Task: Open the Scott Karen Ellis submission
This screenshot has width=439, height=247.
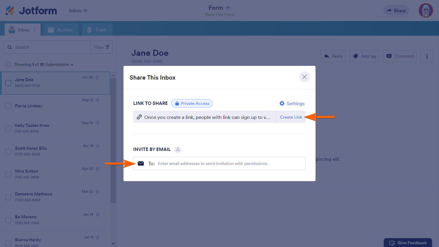Action: (55, 152)
